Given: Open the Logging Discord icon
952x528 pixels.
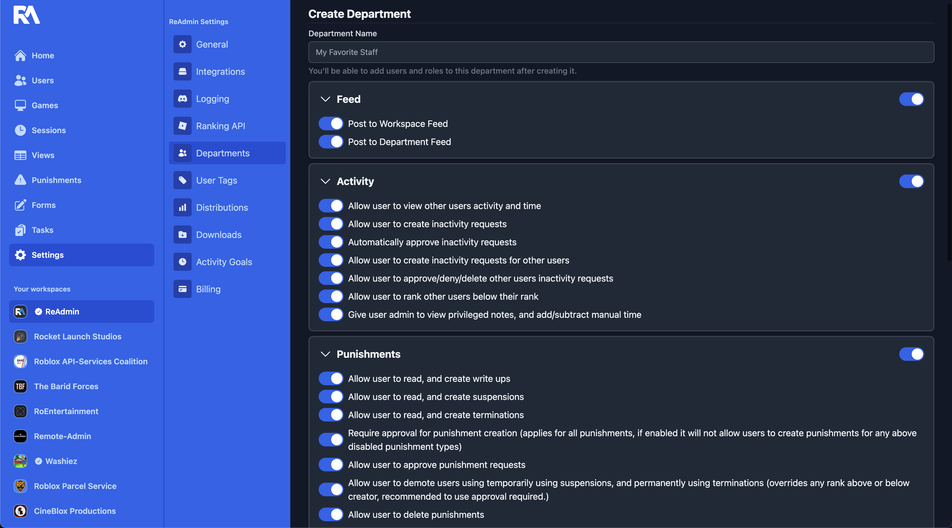Looking at the screenshot, I should pos(182,99).
